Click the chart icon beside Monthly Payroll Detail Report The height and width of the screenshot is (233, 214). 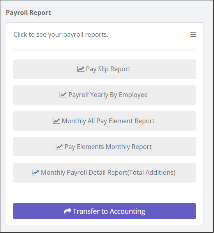click(x=35, y=172)
